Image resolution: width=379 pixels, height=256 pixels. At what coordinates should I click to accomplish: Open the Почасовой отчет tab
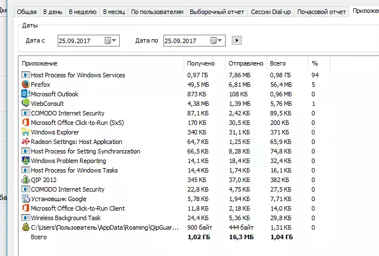(321, 12)
